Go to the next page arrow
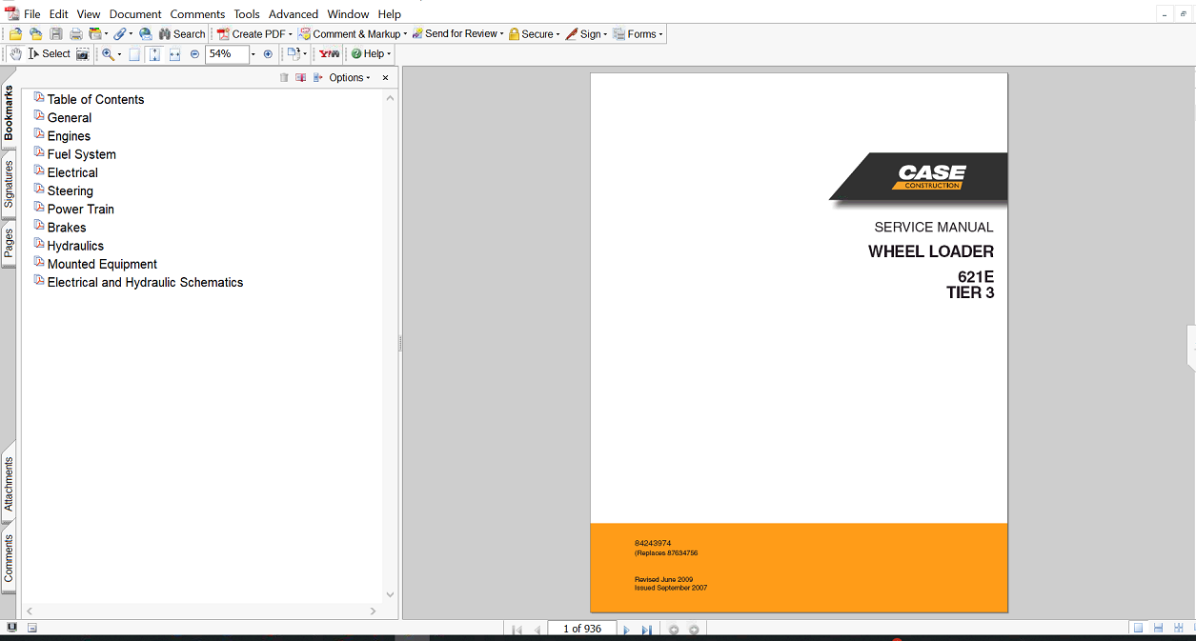Image resolution: width=1196 pixels, height=641 pixels. [626, 630]
